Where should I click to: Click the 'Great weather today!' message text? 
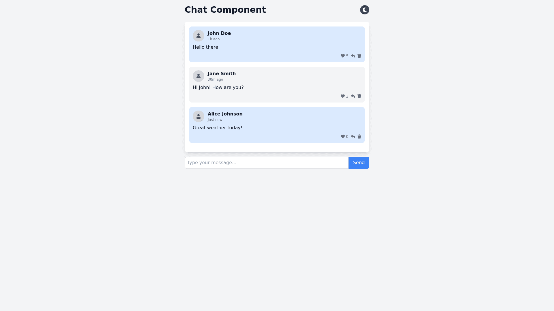pos(218,128)
